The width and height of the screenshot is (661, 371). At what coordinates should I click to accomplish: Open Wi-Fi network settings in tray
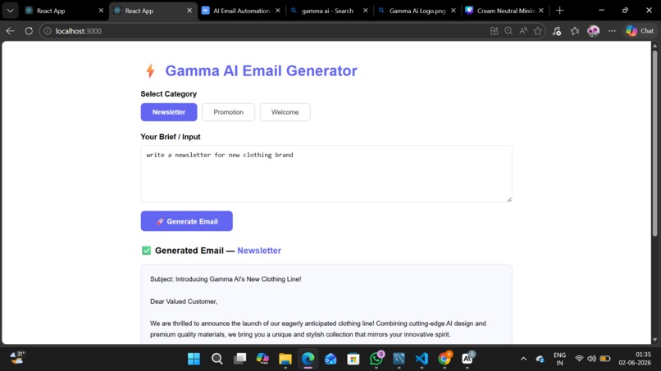[579, 359]
